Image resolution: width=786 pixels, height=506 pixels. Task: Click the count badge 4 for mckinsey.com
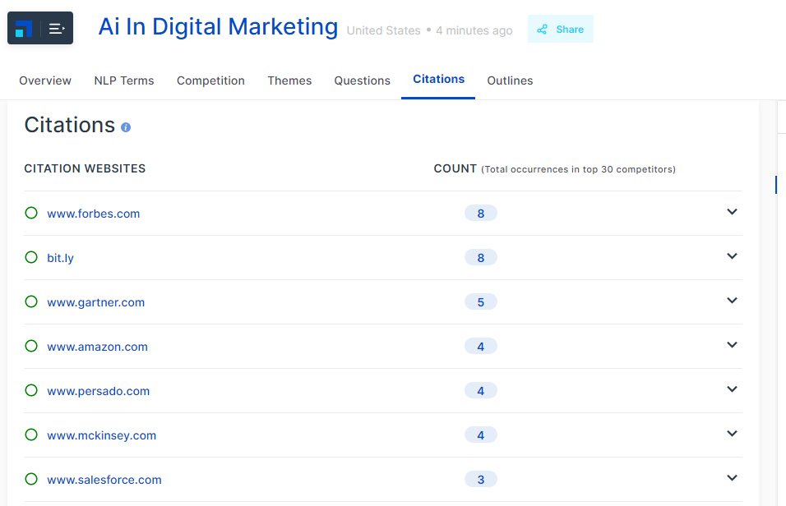[x=481, y=435]
